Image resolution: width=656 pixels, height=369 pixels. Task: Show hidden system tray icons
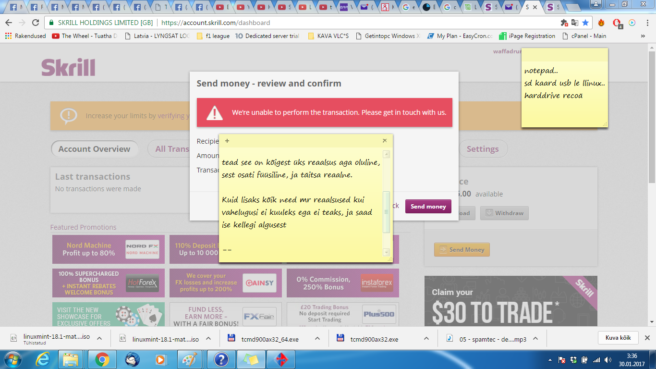coord(550,360)
